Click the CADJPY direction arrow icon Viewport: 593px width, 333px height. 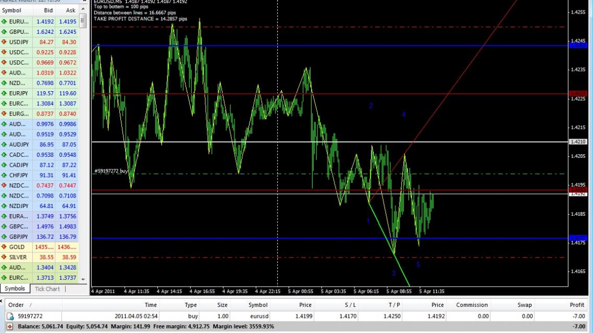[4, 165]
